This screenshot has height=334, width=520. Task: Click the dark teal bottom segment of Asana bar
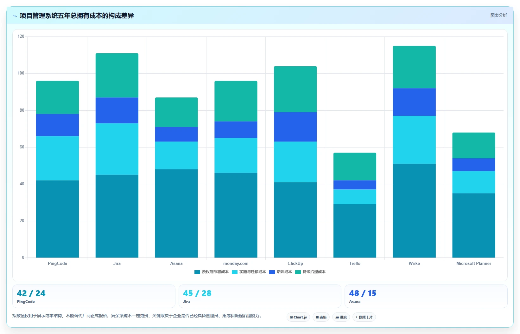(x=176, y=213)
